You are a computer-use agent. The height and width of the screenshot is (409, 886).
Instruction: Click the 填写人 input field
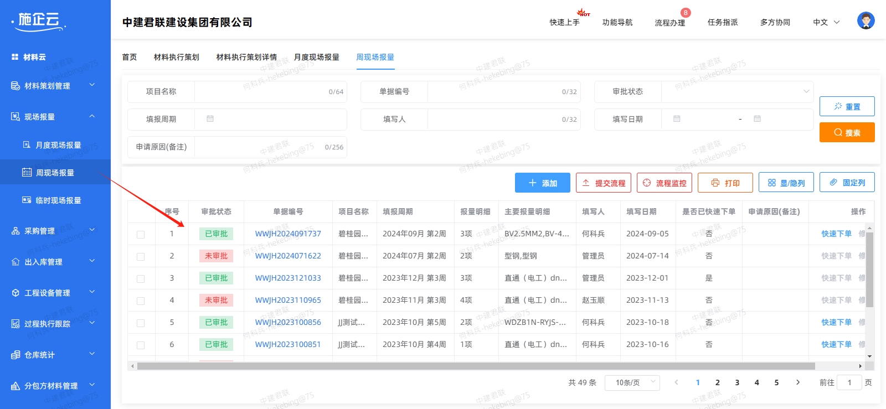pyautogui.click(x=504, y=119)
